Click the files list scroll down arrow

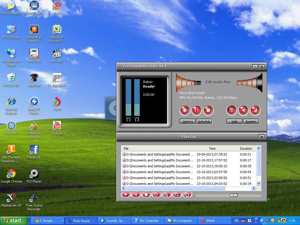(258, 183)
